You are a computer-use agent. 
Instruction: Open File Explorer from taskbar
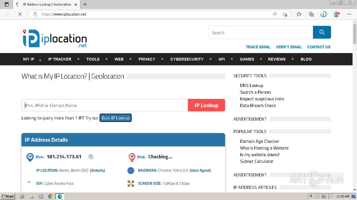32,196
